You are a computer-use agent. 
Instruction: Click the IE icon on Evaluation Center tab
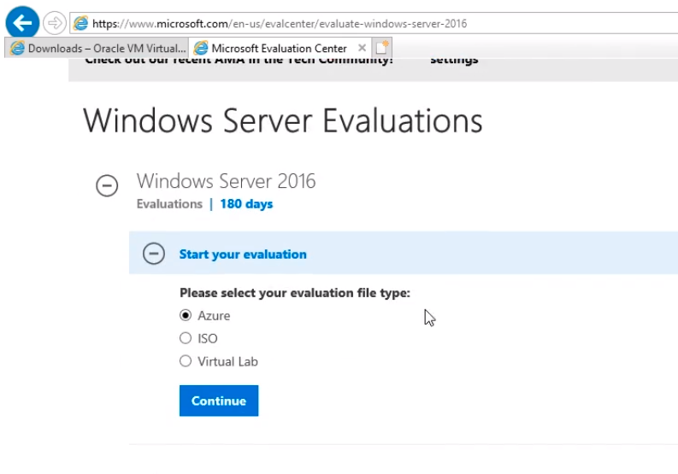(x=201, y=48)
